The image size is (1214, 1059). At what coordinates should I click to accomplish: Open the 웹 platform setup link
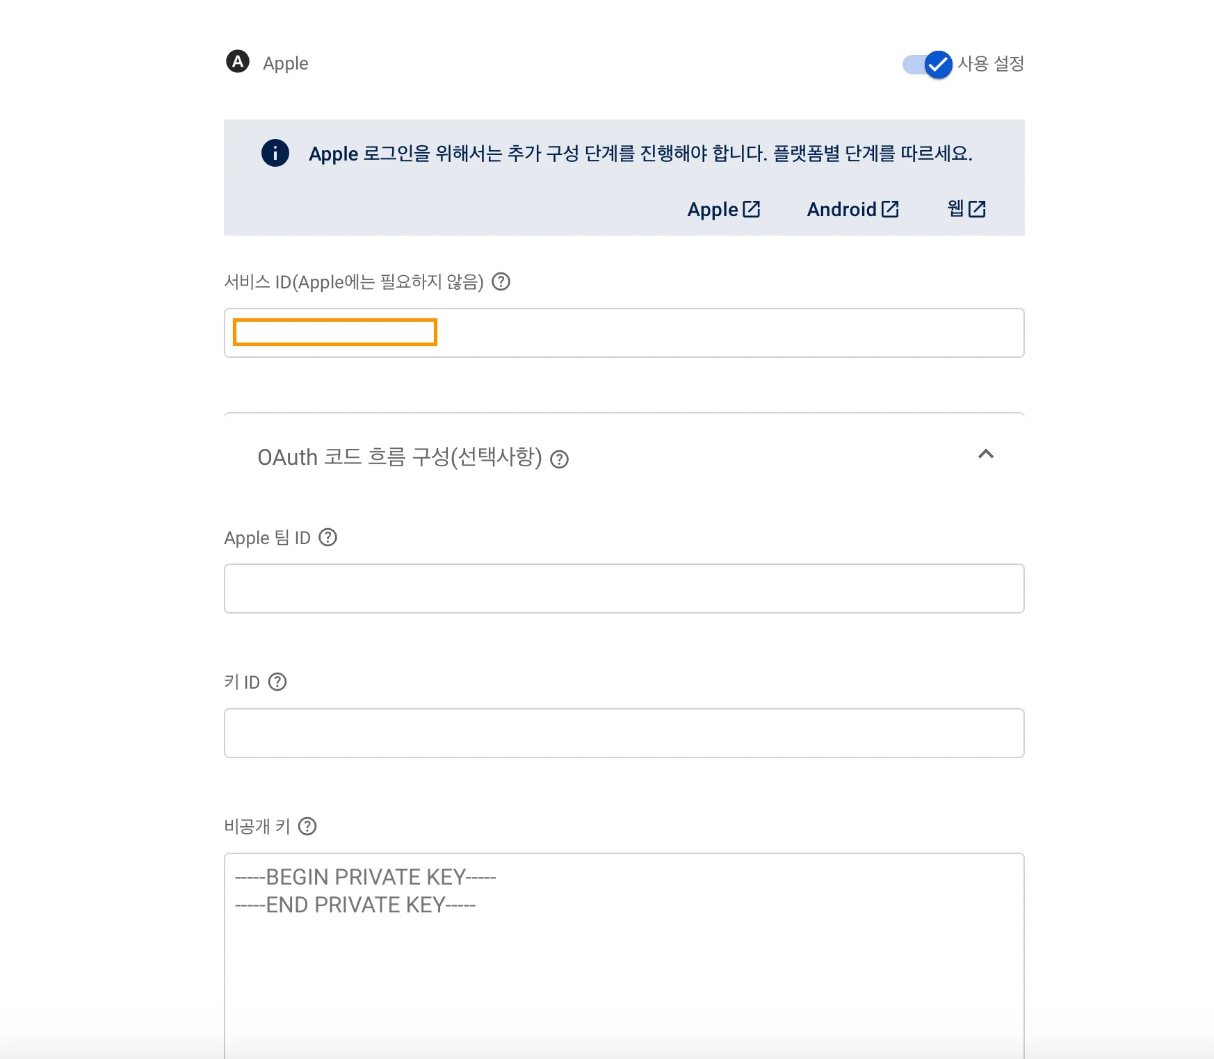click(966, 208)
